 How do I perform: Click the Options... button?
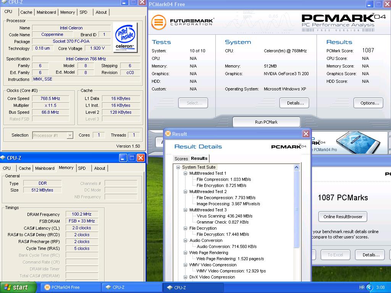point(368,103)
